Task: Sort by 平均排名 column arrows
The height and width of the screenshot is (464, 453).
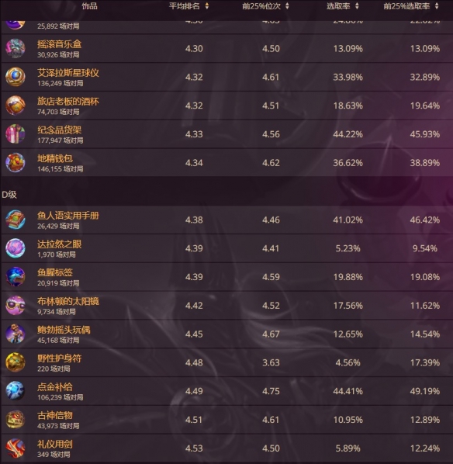Action: (x=207, y=6)
